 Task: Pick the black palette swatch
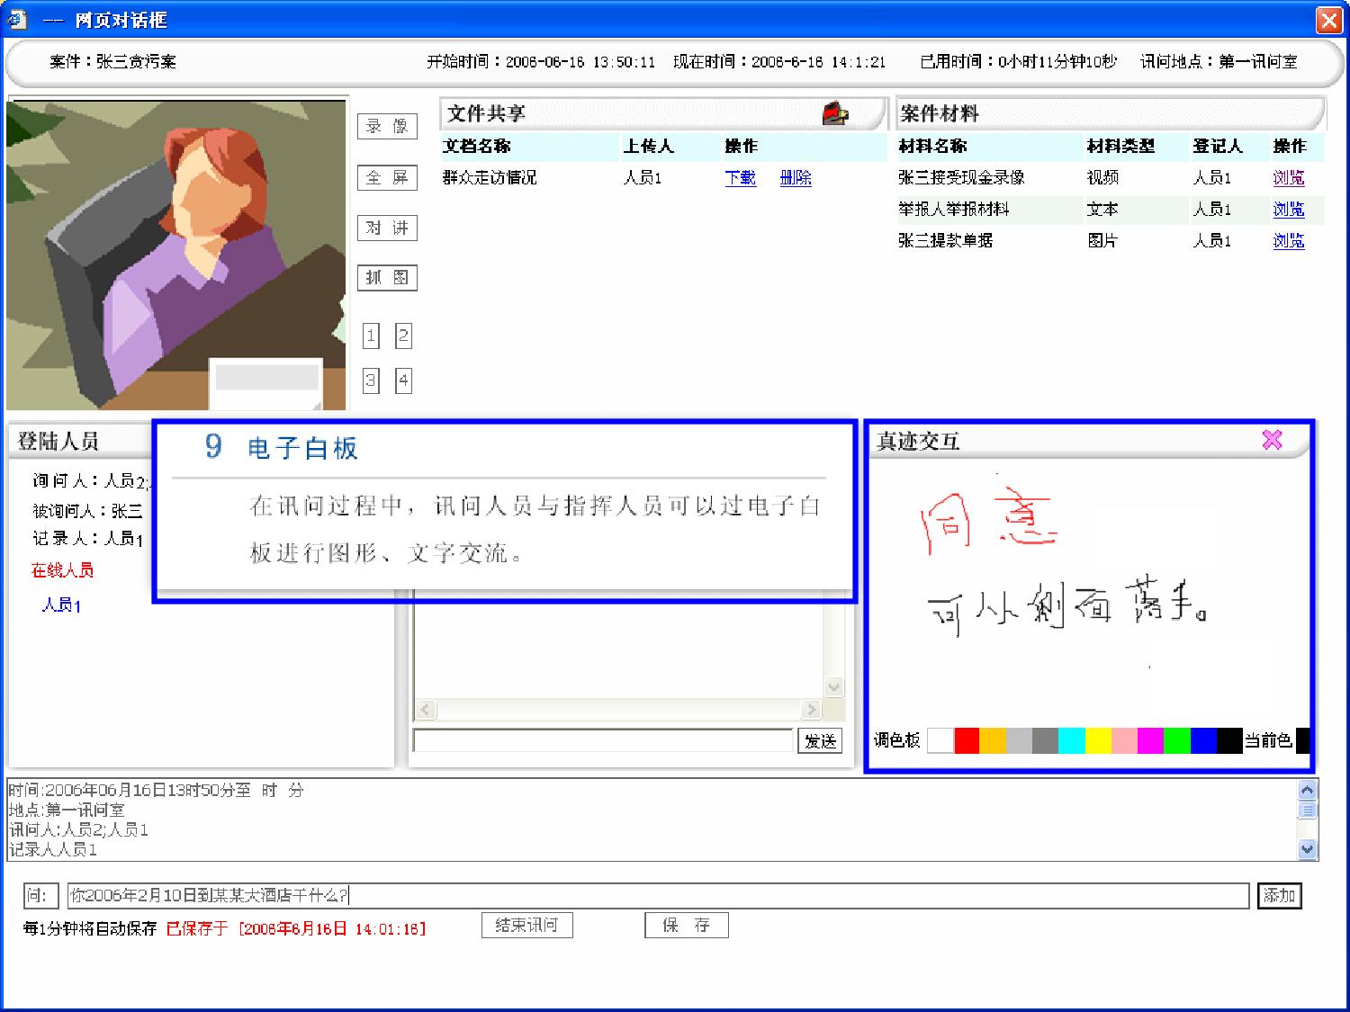pos(1229,740)
